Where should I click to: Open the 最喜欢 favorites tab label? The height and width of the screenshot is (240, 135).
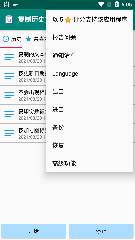pos(40,39)
